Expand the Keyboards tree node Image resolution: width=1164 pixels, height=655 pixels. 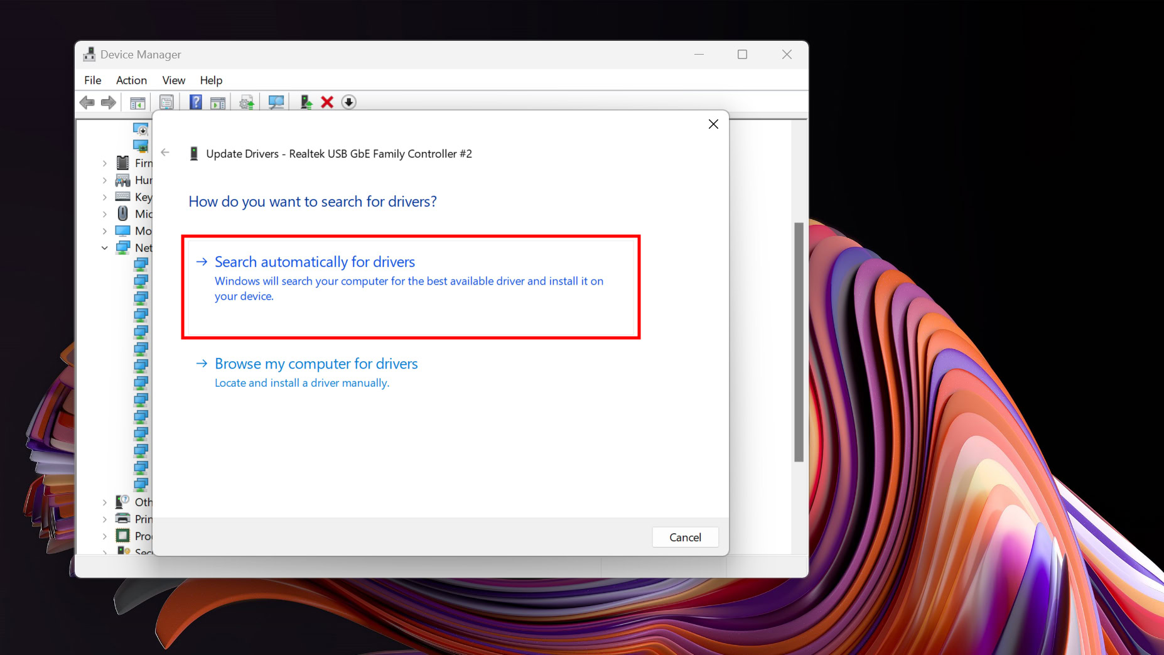point(105,197)
